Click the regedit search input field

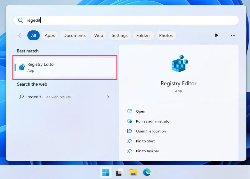pyautogui.click(x=126, y=20)
